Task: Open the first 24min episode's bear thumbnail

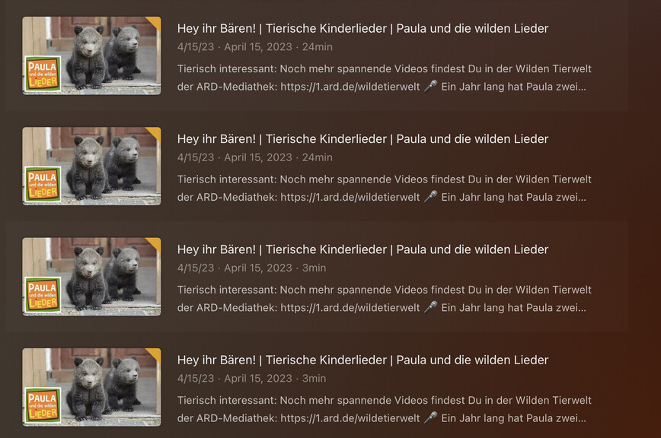Action: click(91, 56)
